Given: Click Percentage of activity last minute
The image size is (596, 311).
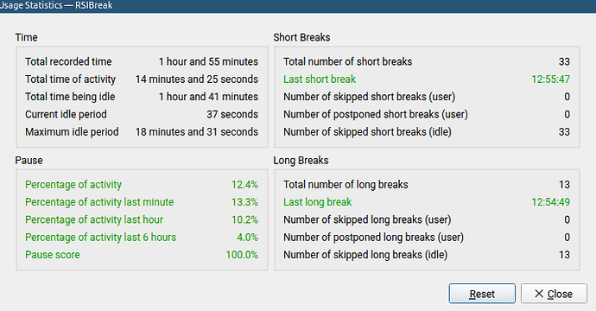Looking at the screenshot, I should pyautogui.click(x=99, y=202).
